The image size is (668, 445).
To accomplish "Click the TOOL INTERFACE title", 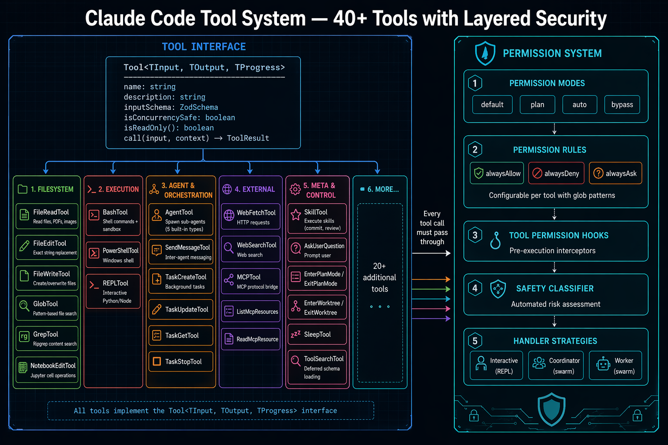I will [204, 46].
